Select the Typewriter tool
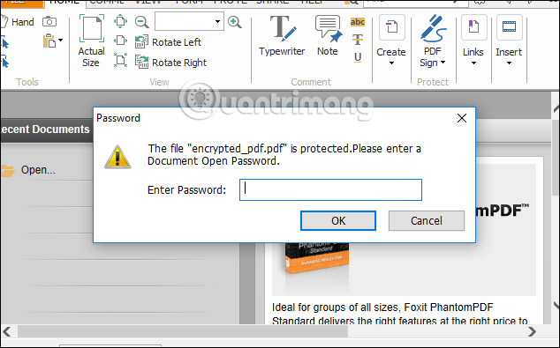The width and height of the screenshot is (560, 348). click(x=282, y=36)
